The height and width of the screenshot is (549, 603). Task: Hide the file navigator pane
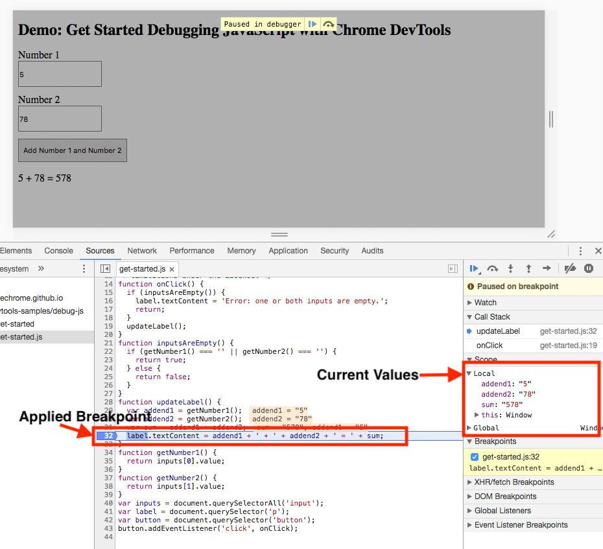coord(105,268)
